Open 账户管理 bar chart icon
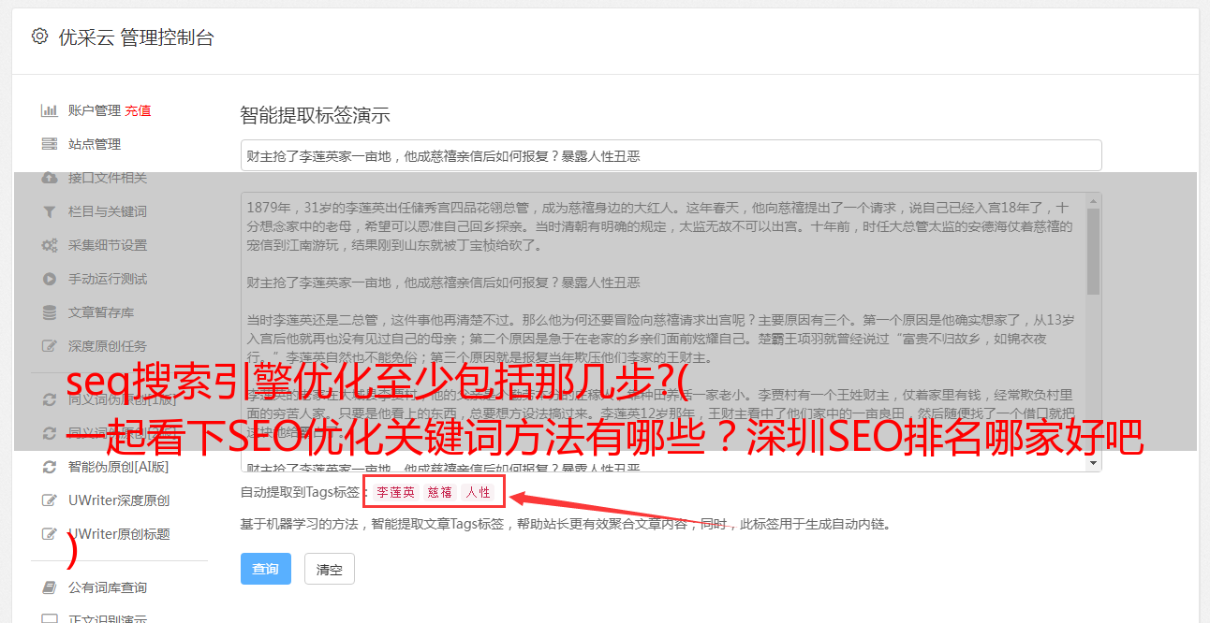Image resolution: width=1210 pixels, height=623 pixels. point(50,110)
